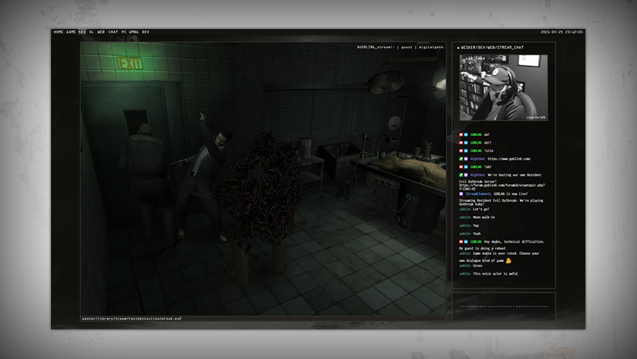Screen dimensions: 637x359
Task: Click "My guest is doing a reboot" text
Action: coord(482,248)
